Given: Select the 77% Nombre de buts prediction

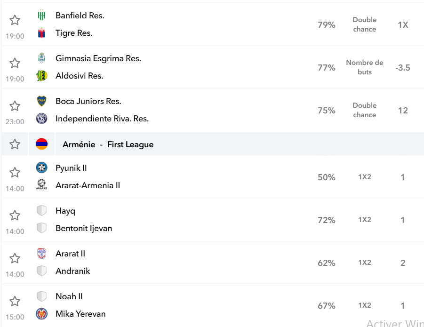Looking at the screenshot, I should pyautogui.click(x=364, y=67).
